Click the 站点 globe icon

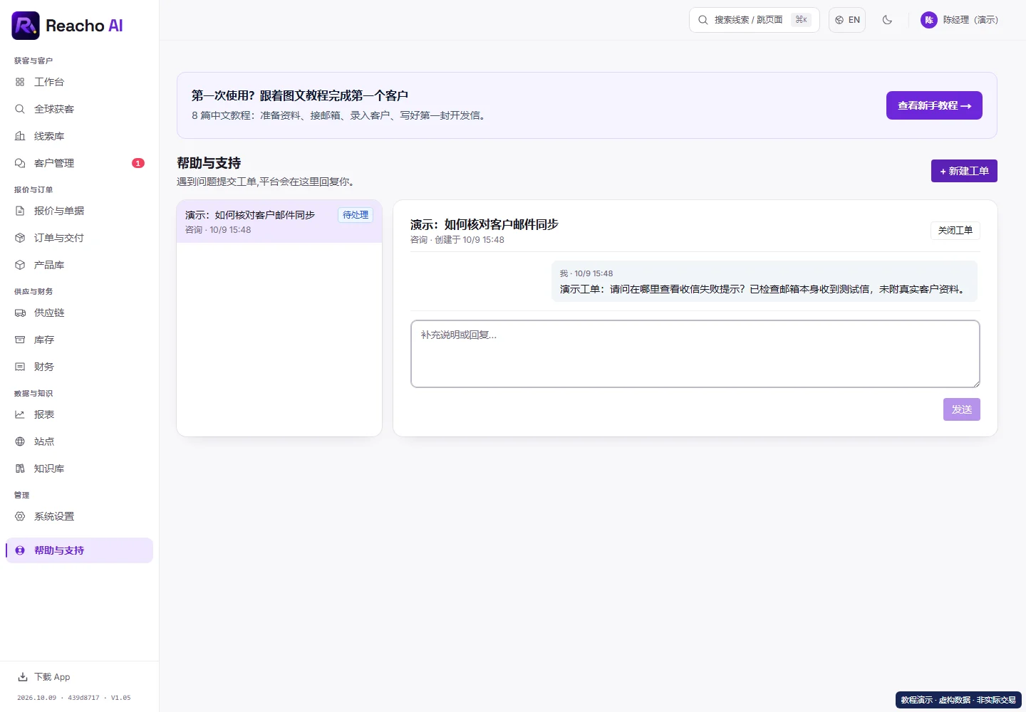(20, 441)
